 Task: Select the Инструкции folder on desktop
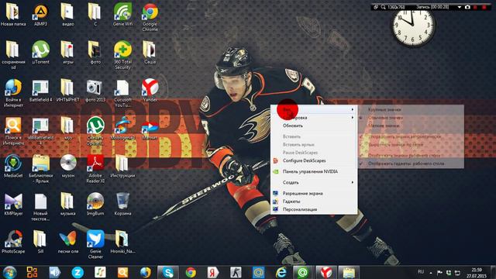pos(122,166)
